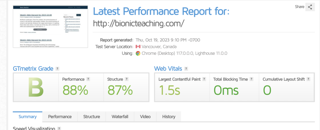
Task: Click the large B grade letter
Action: point(36,87)
